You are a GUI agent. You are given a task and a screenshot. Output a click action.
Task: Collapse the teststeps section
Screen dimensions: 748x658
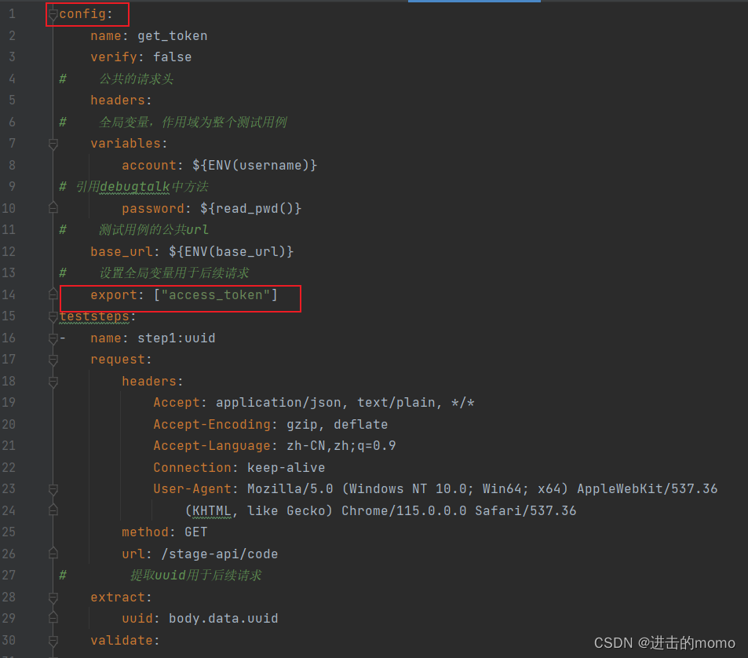click(x=52, y=316)
